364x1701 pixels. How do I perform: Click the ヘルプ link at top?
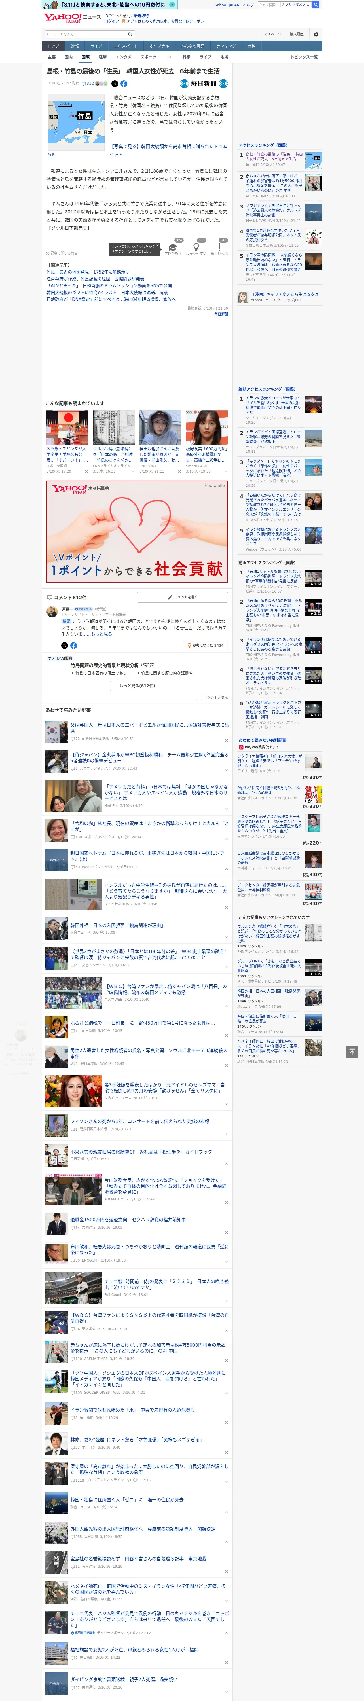(x=248, y=5)
